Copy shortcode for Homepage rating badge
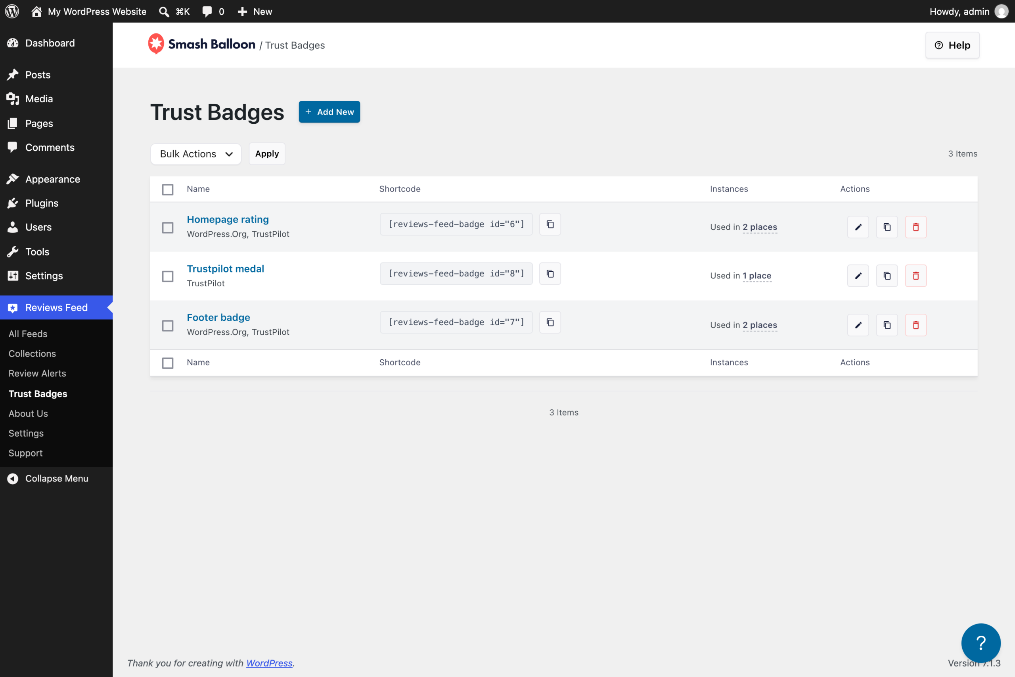1015x677 pixels. (x=550, y=224)
